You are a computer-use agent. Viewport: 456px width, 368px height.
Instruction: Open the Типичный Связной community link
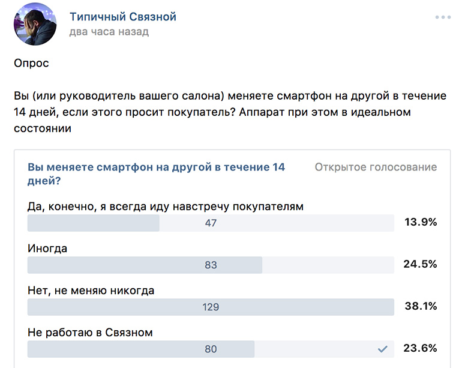pos(122,16)
